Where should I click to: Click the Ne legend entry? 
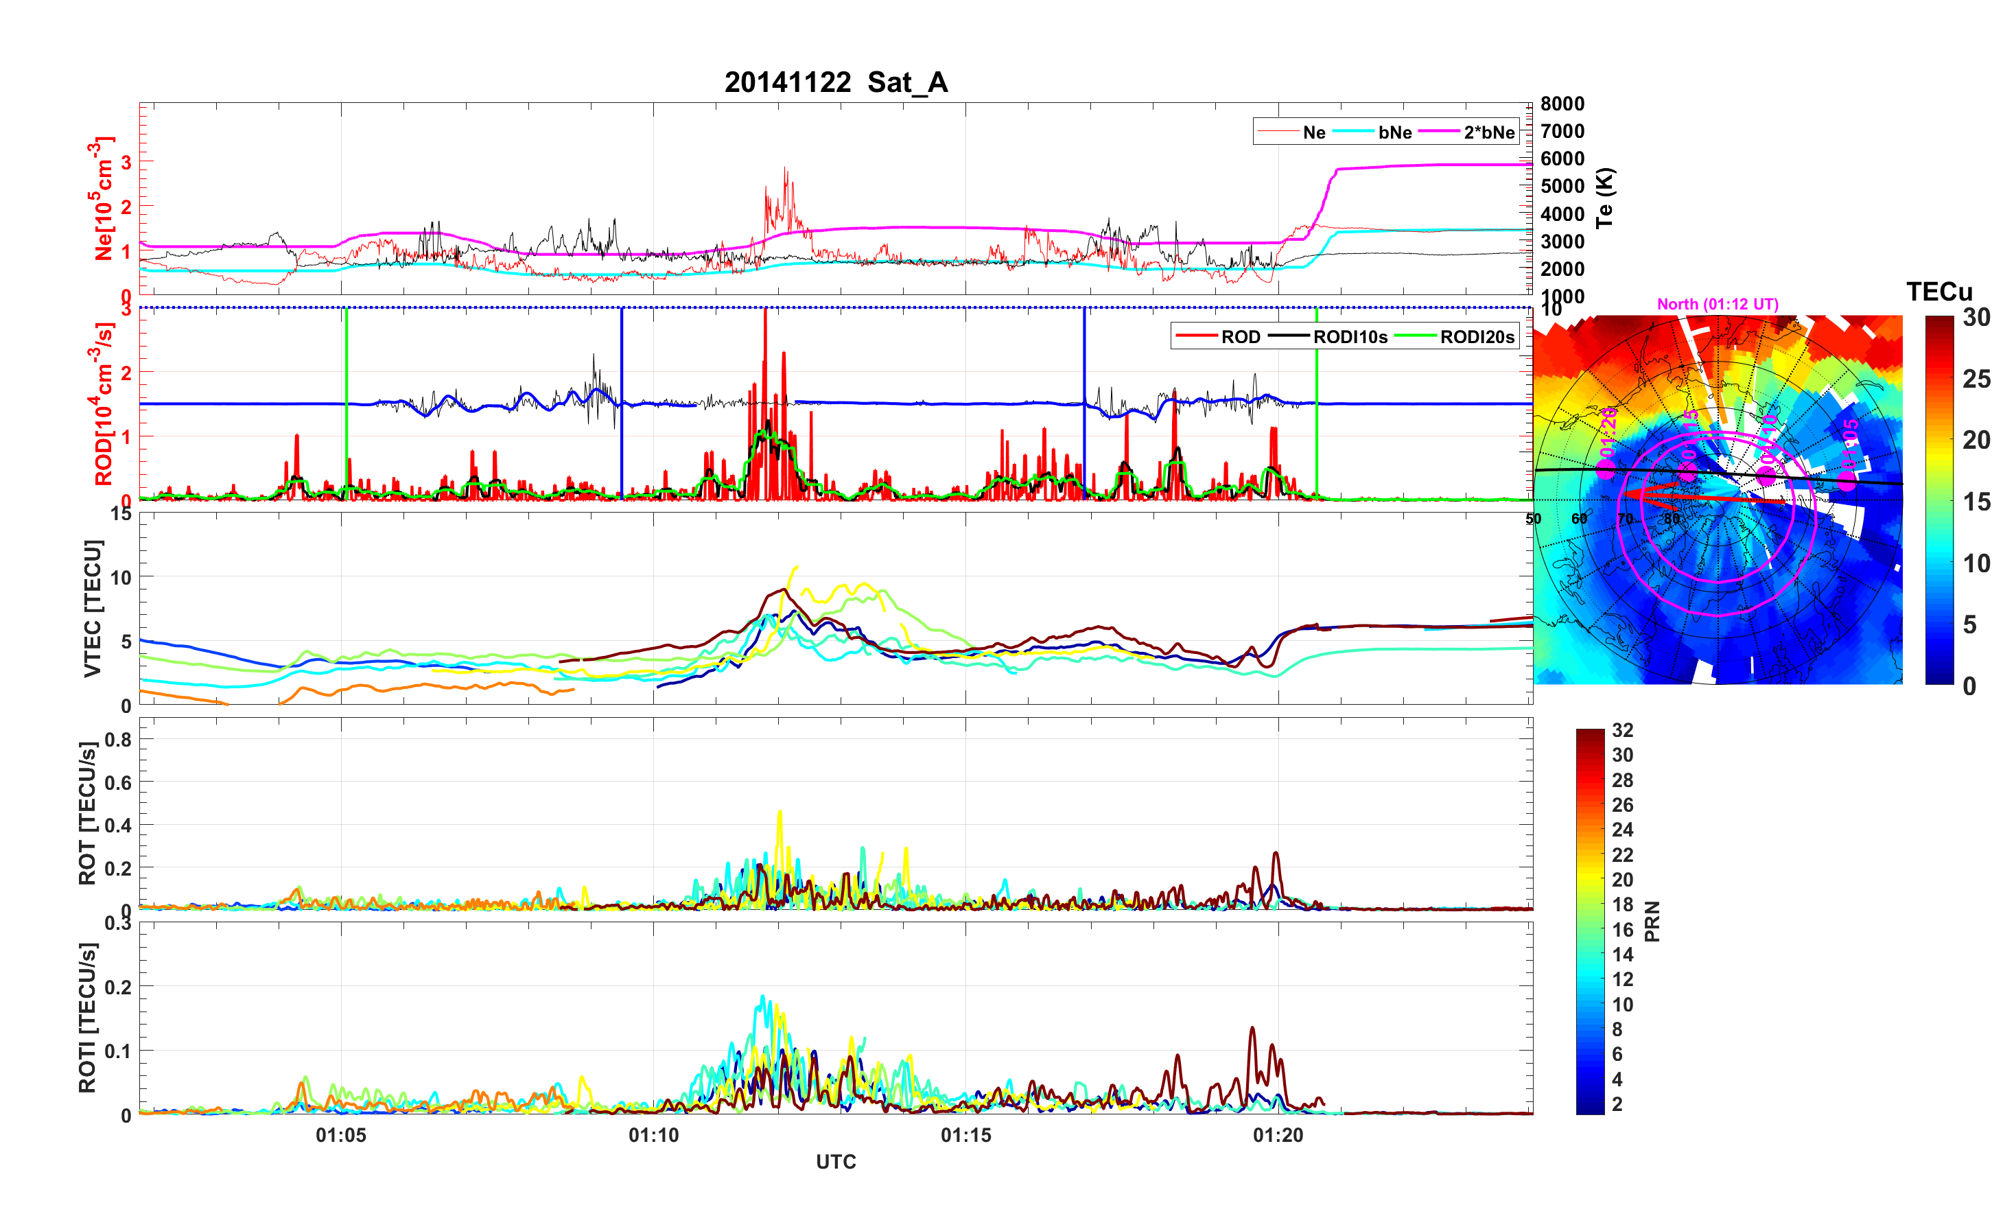coord(1314,132)
